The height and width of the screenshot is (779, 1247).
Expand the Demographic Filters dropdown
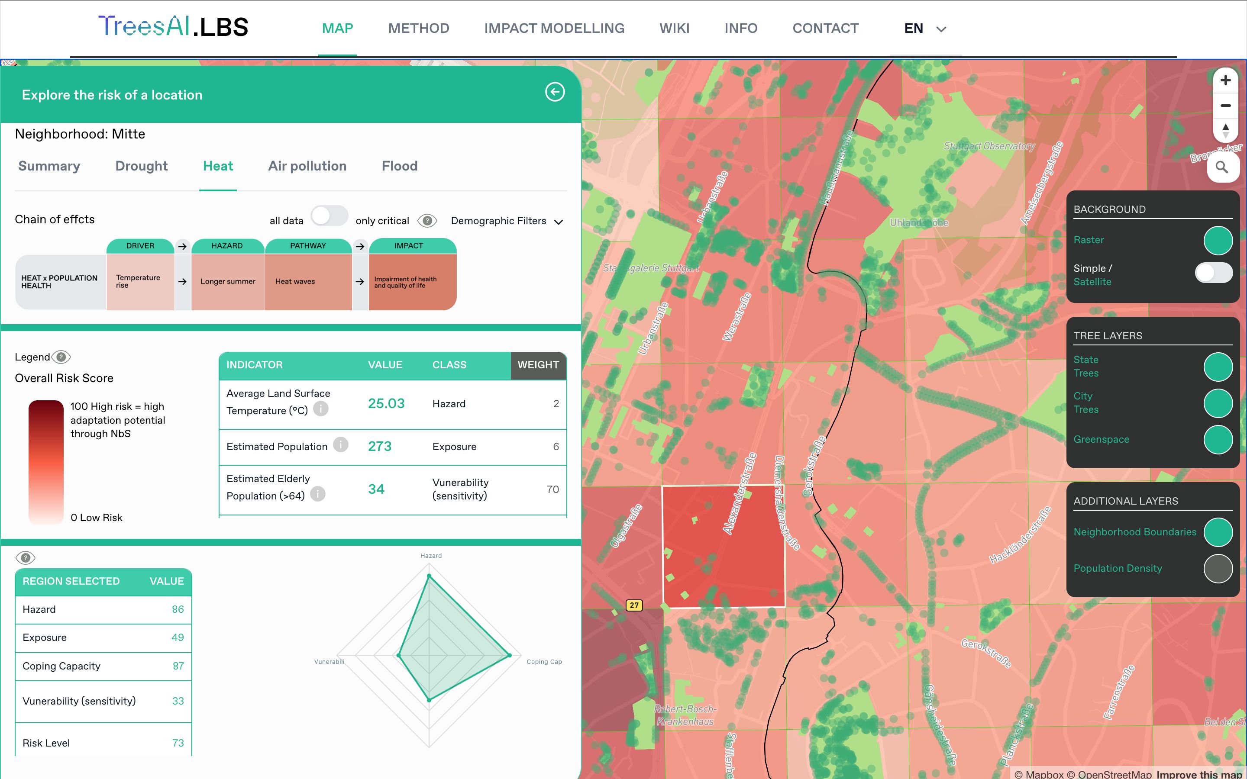pyautogui.click(x=507, y=221)
